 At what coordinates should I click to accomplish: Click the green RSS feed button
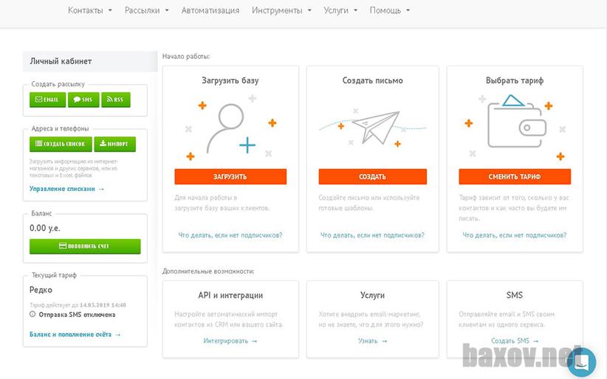(x=116, y=100)
